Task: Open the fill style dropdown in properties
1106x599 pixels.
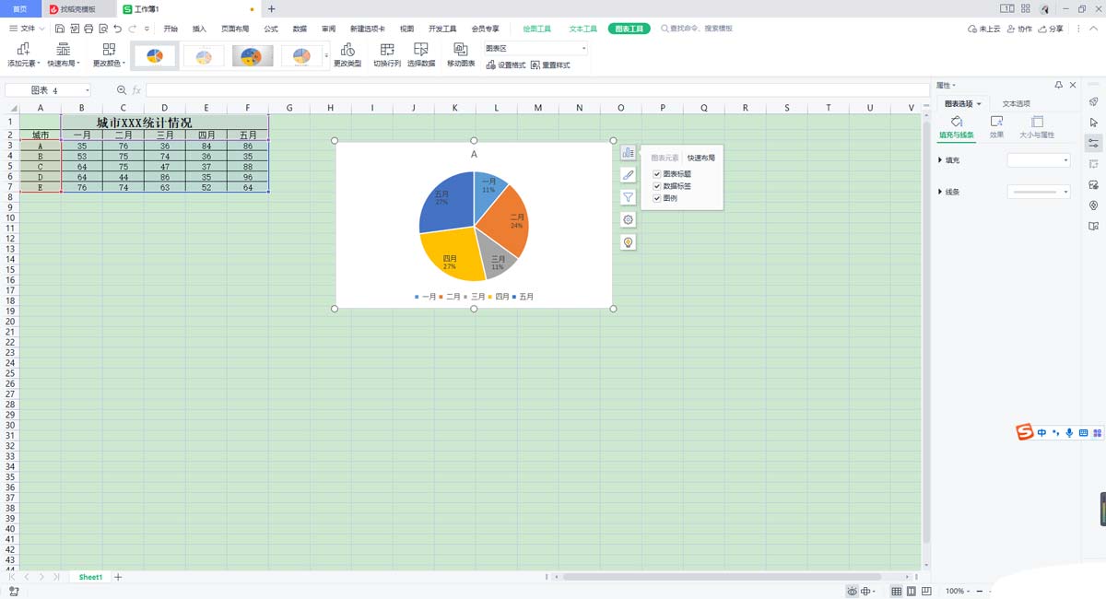Action: 1039,160
